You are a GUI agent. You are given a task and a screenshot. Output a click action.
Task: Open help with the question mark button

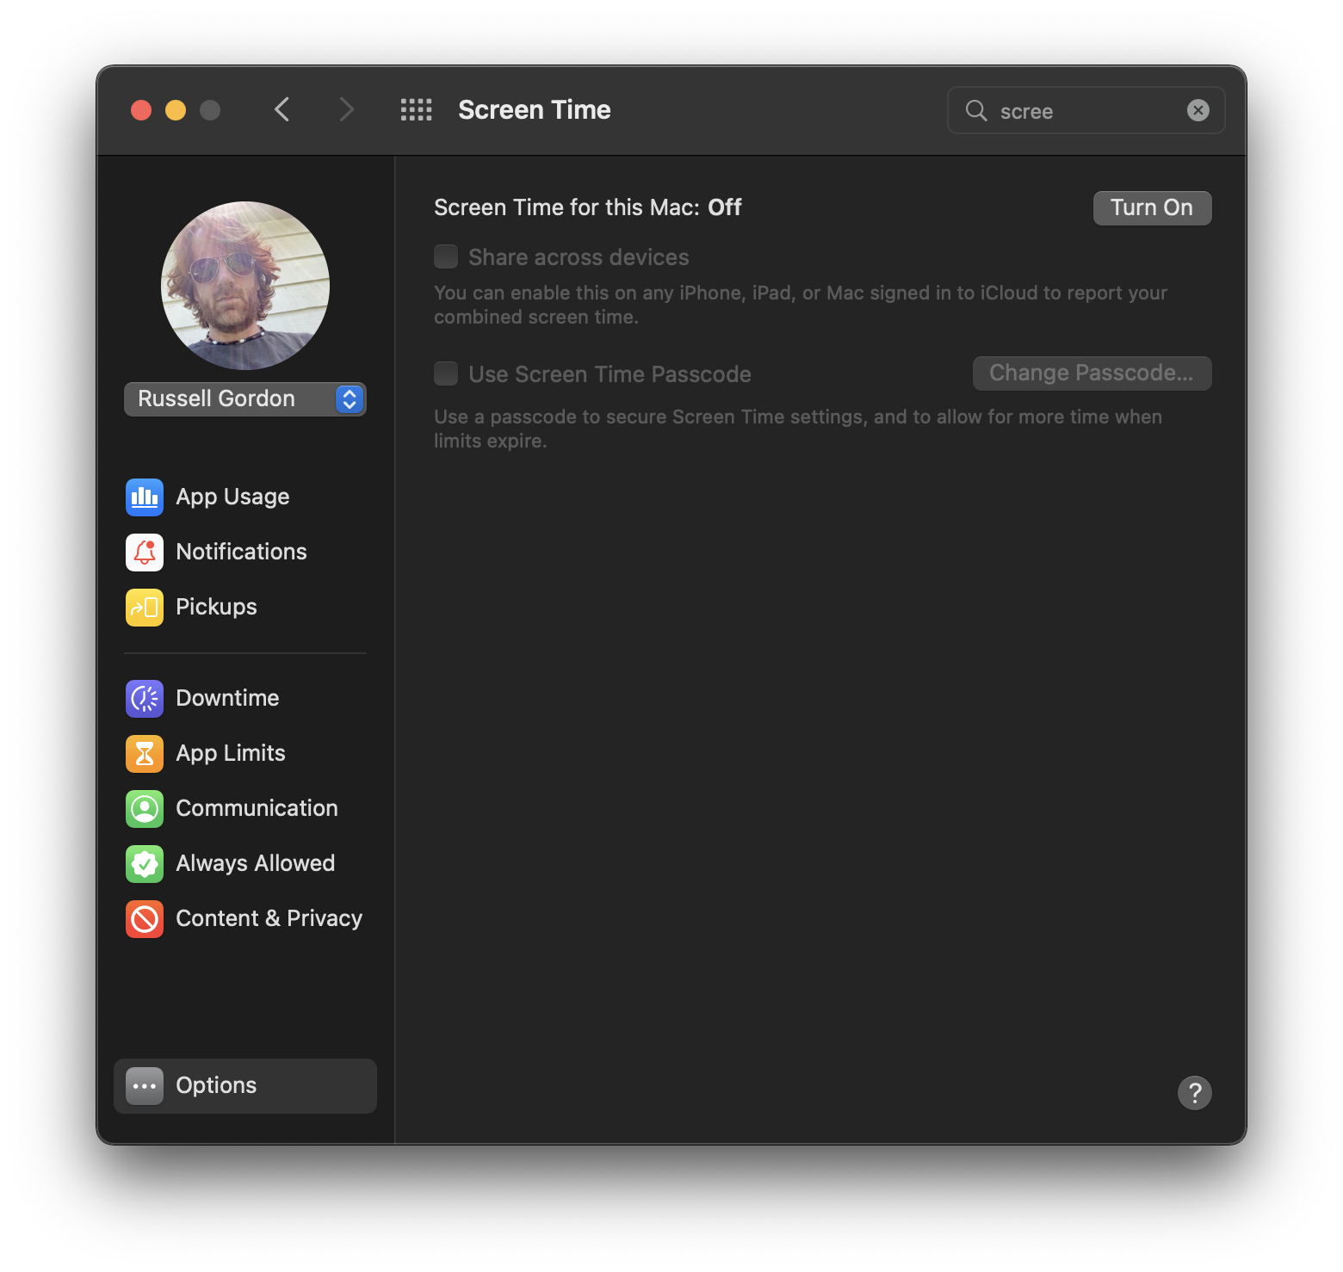point(1195,1093)
